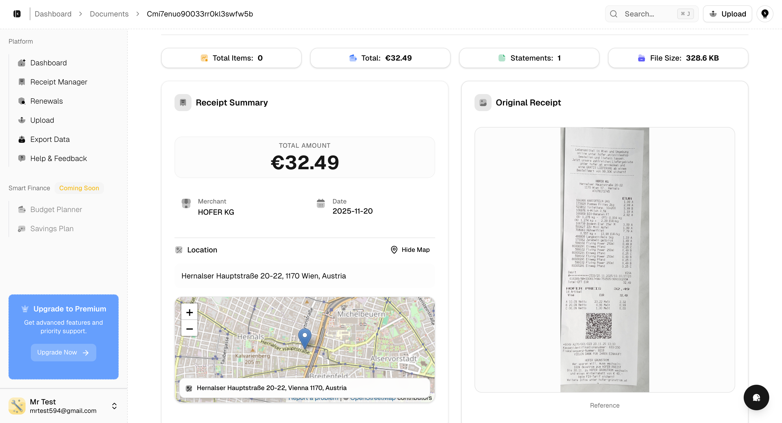This screenshot has height=423, width=782.
Task: Click the Upload button in the header
Action: tap(727, 14)
